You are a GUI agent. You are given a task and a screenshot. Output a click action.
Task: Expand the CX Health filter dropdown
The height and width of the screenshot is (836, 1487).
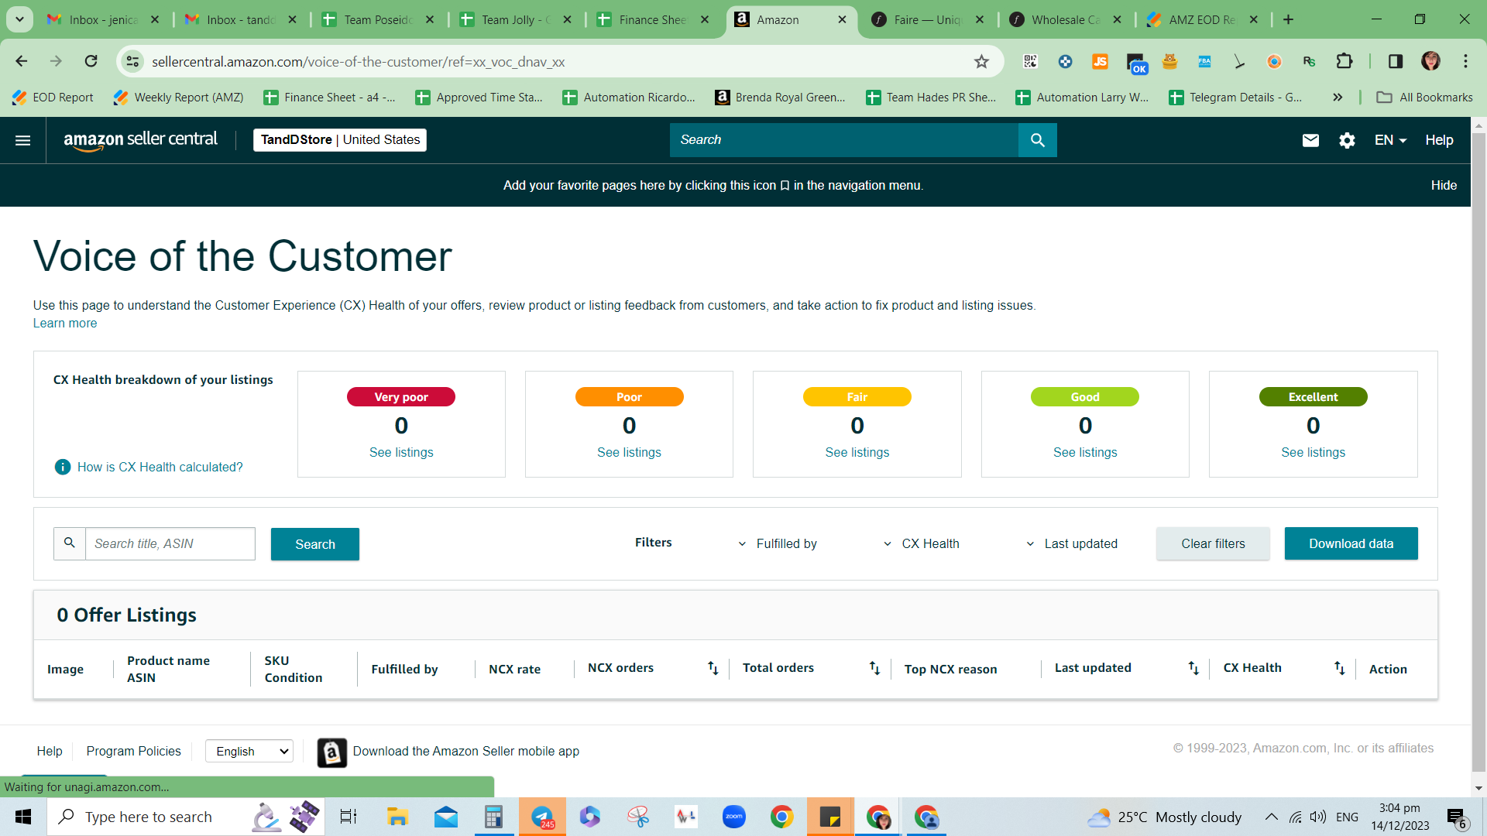[922, 543]
